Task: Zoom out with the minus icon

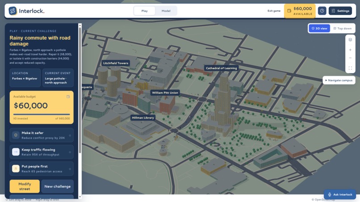Action: pos(350,58)
